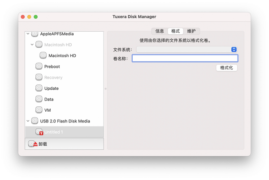Focus the 卷名称 volume name field
The height and width of the screenshot is (180, 269).
click(185, 59)
